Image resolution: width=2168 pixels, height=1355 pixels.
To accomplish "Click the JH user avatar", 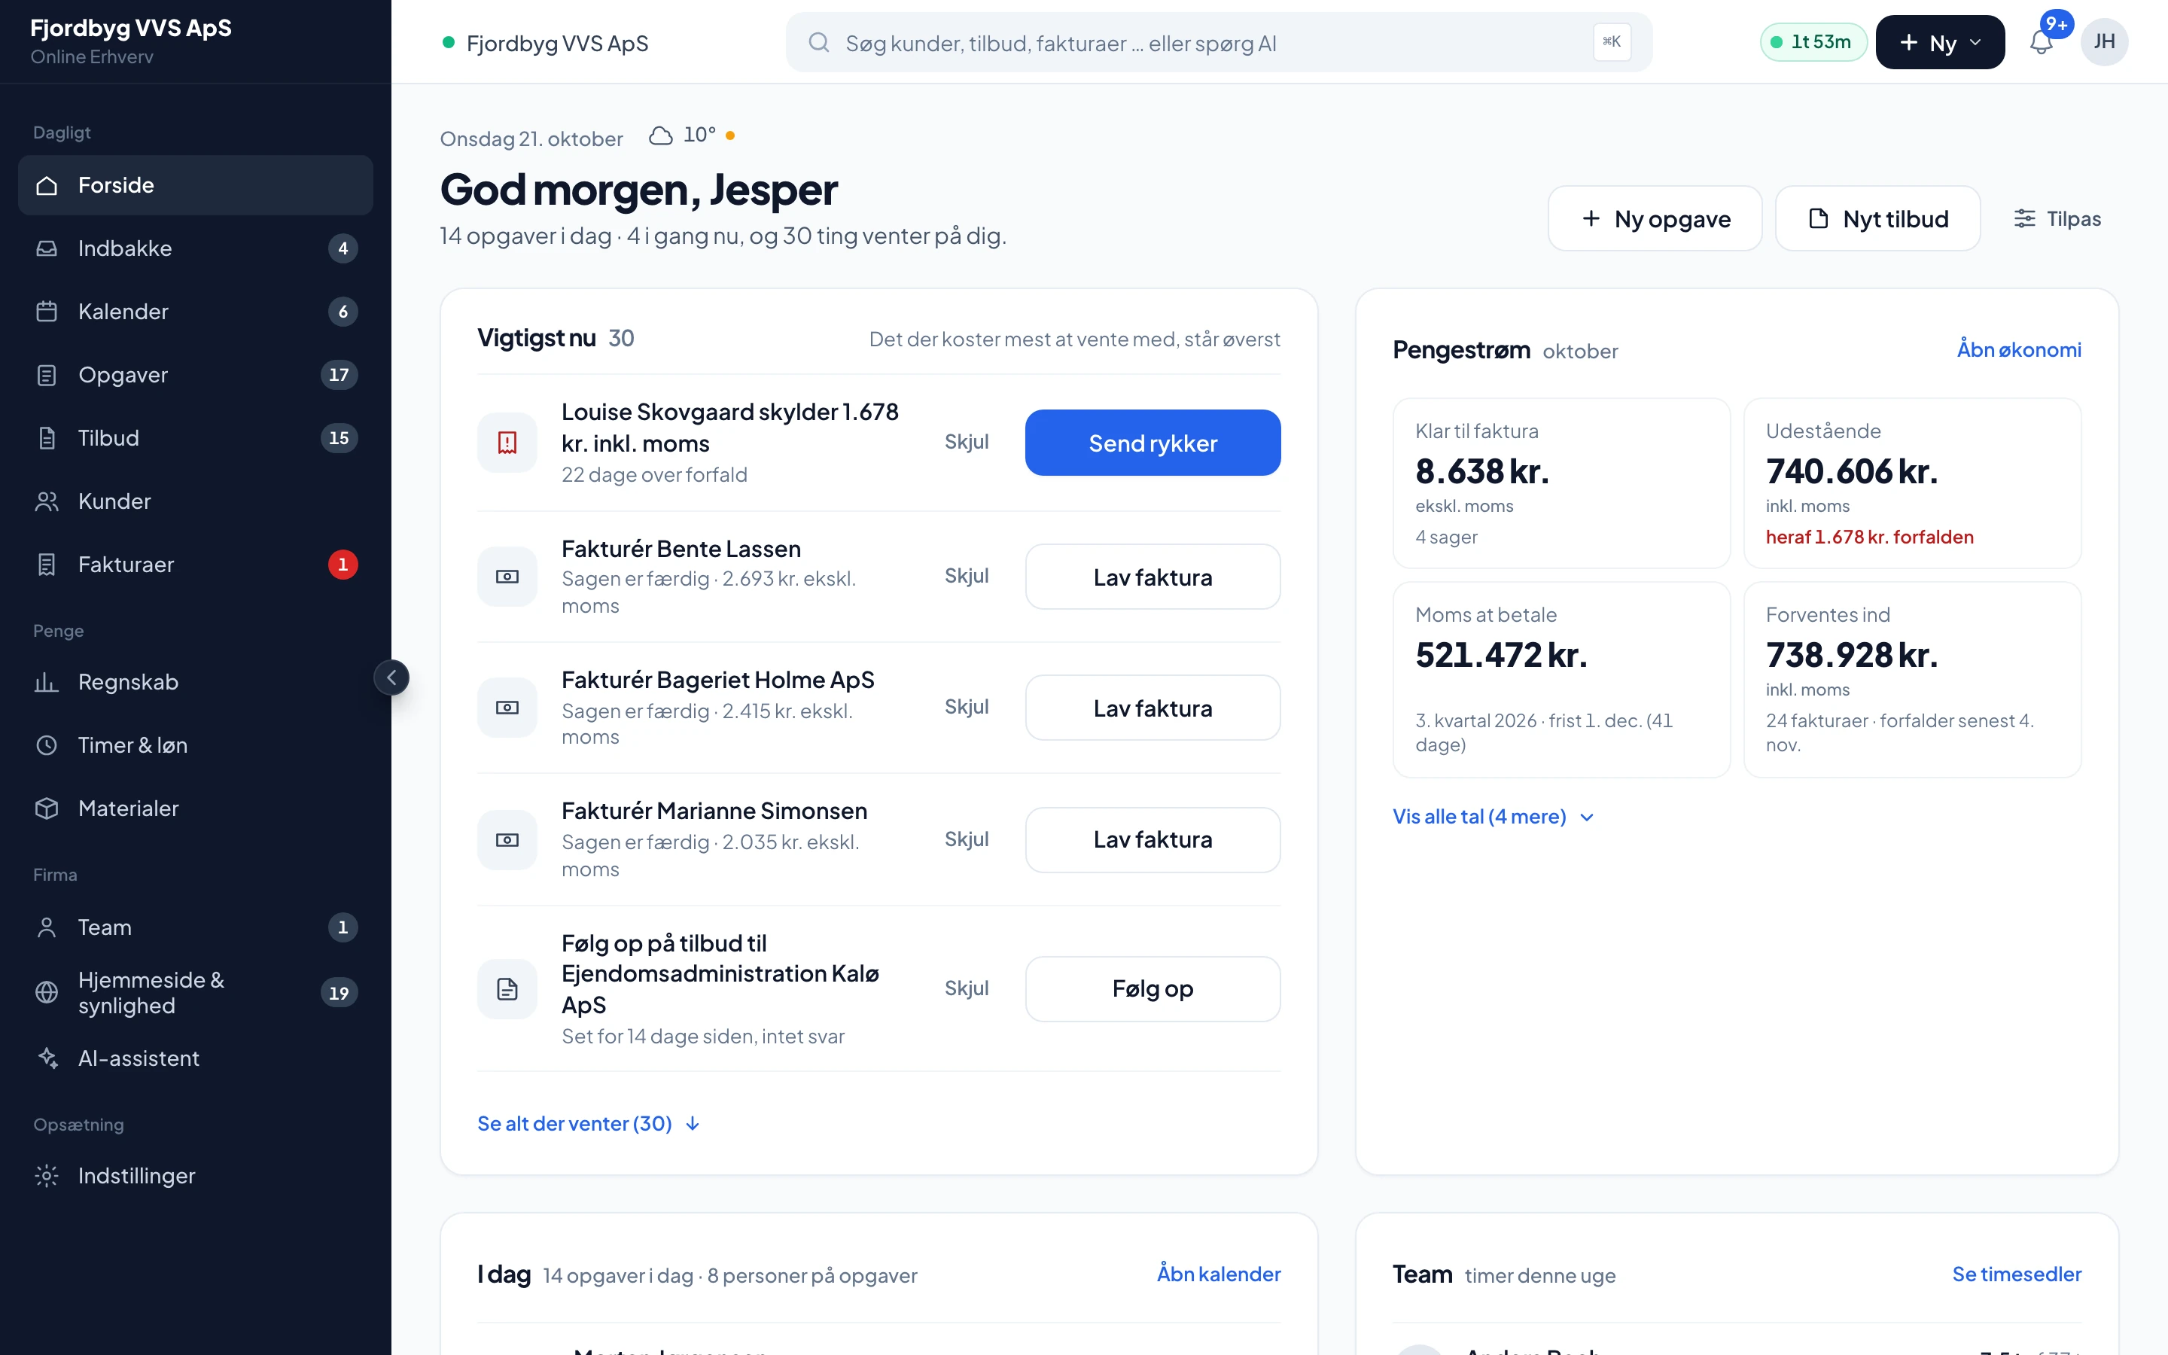I will click(2103, 42).
